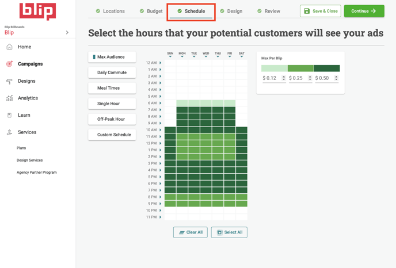This screenshot has width=396, height=268.
Task: Click the Campaigns target icon
Action: click(9, 64)
